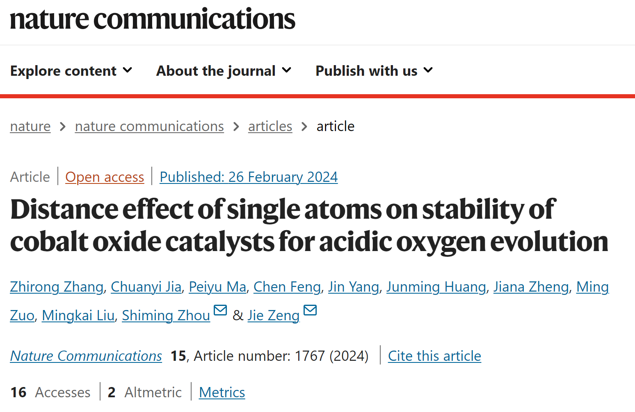This screenshot has width=635, height=412.
Task: Click Cite this article link
Action: [434, 356]
